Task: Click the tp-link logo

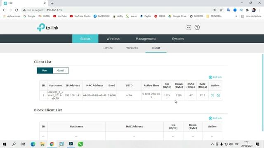Action: [x=48, y=28]
